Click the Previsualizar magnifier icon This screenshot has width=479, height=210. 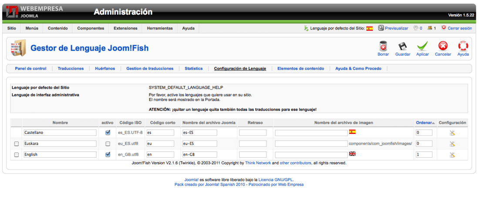pyautogui.click(x=381, y=28)
